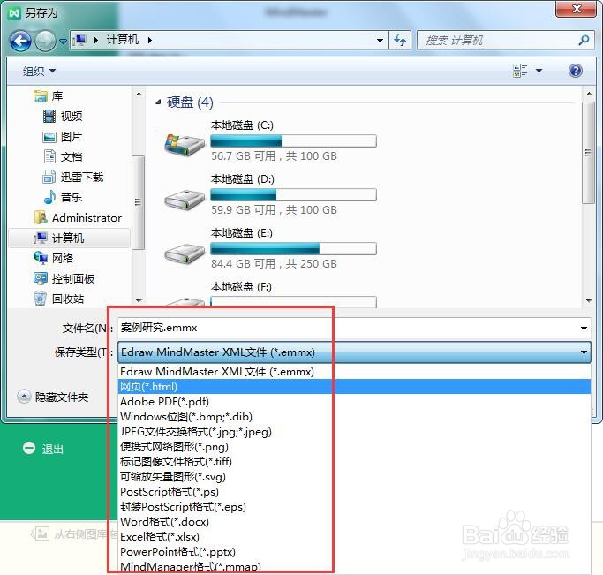This screenshot has width=603, height=575.
Task: Click the computer icon in address bar
Action: pos(80,40)
